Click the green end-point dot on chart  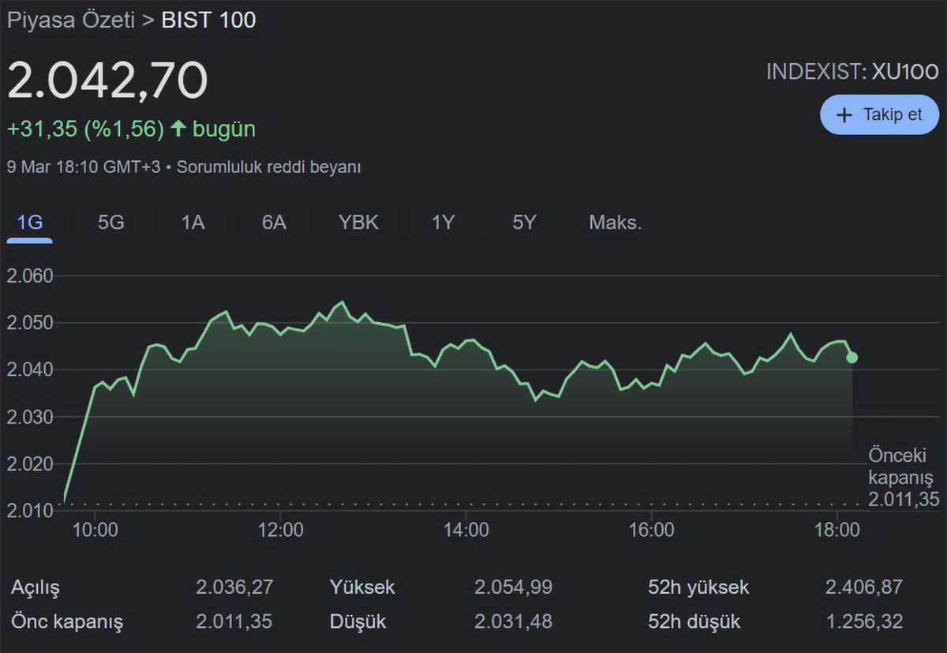[852, 358]
